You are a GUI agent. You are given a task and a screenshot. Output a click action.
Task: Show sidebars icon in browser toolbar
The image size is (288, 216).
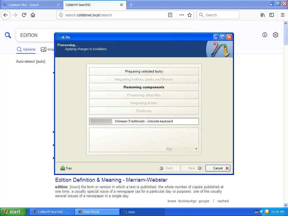(272, 15)
